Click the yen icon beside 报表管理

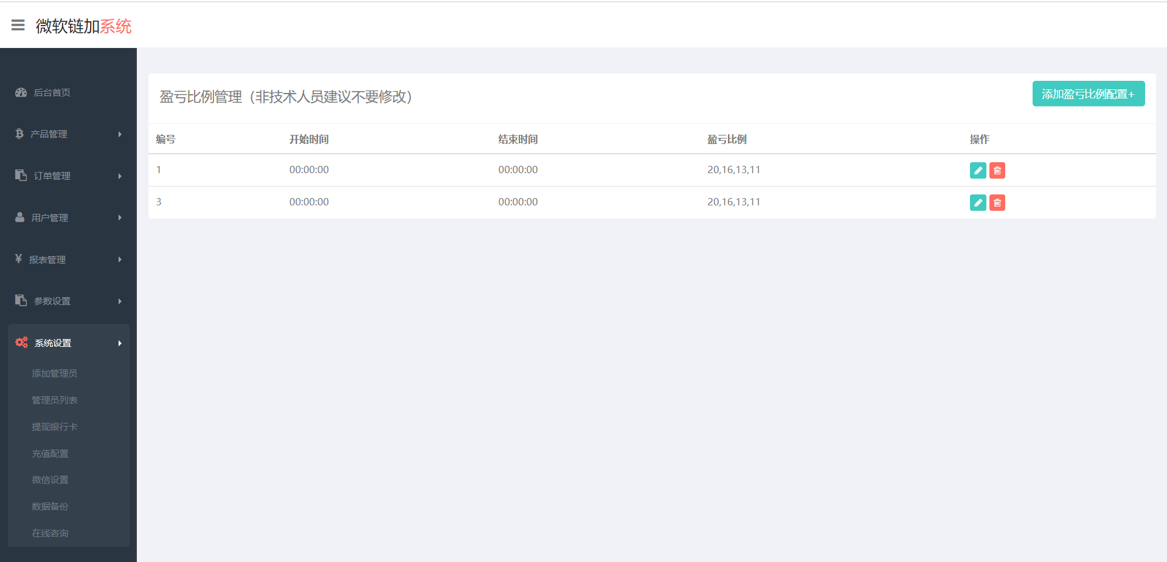click(19, 259)
